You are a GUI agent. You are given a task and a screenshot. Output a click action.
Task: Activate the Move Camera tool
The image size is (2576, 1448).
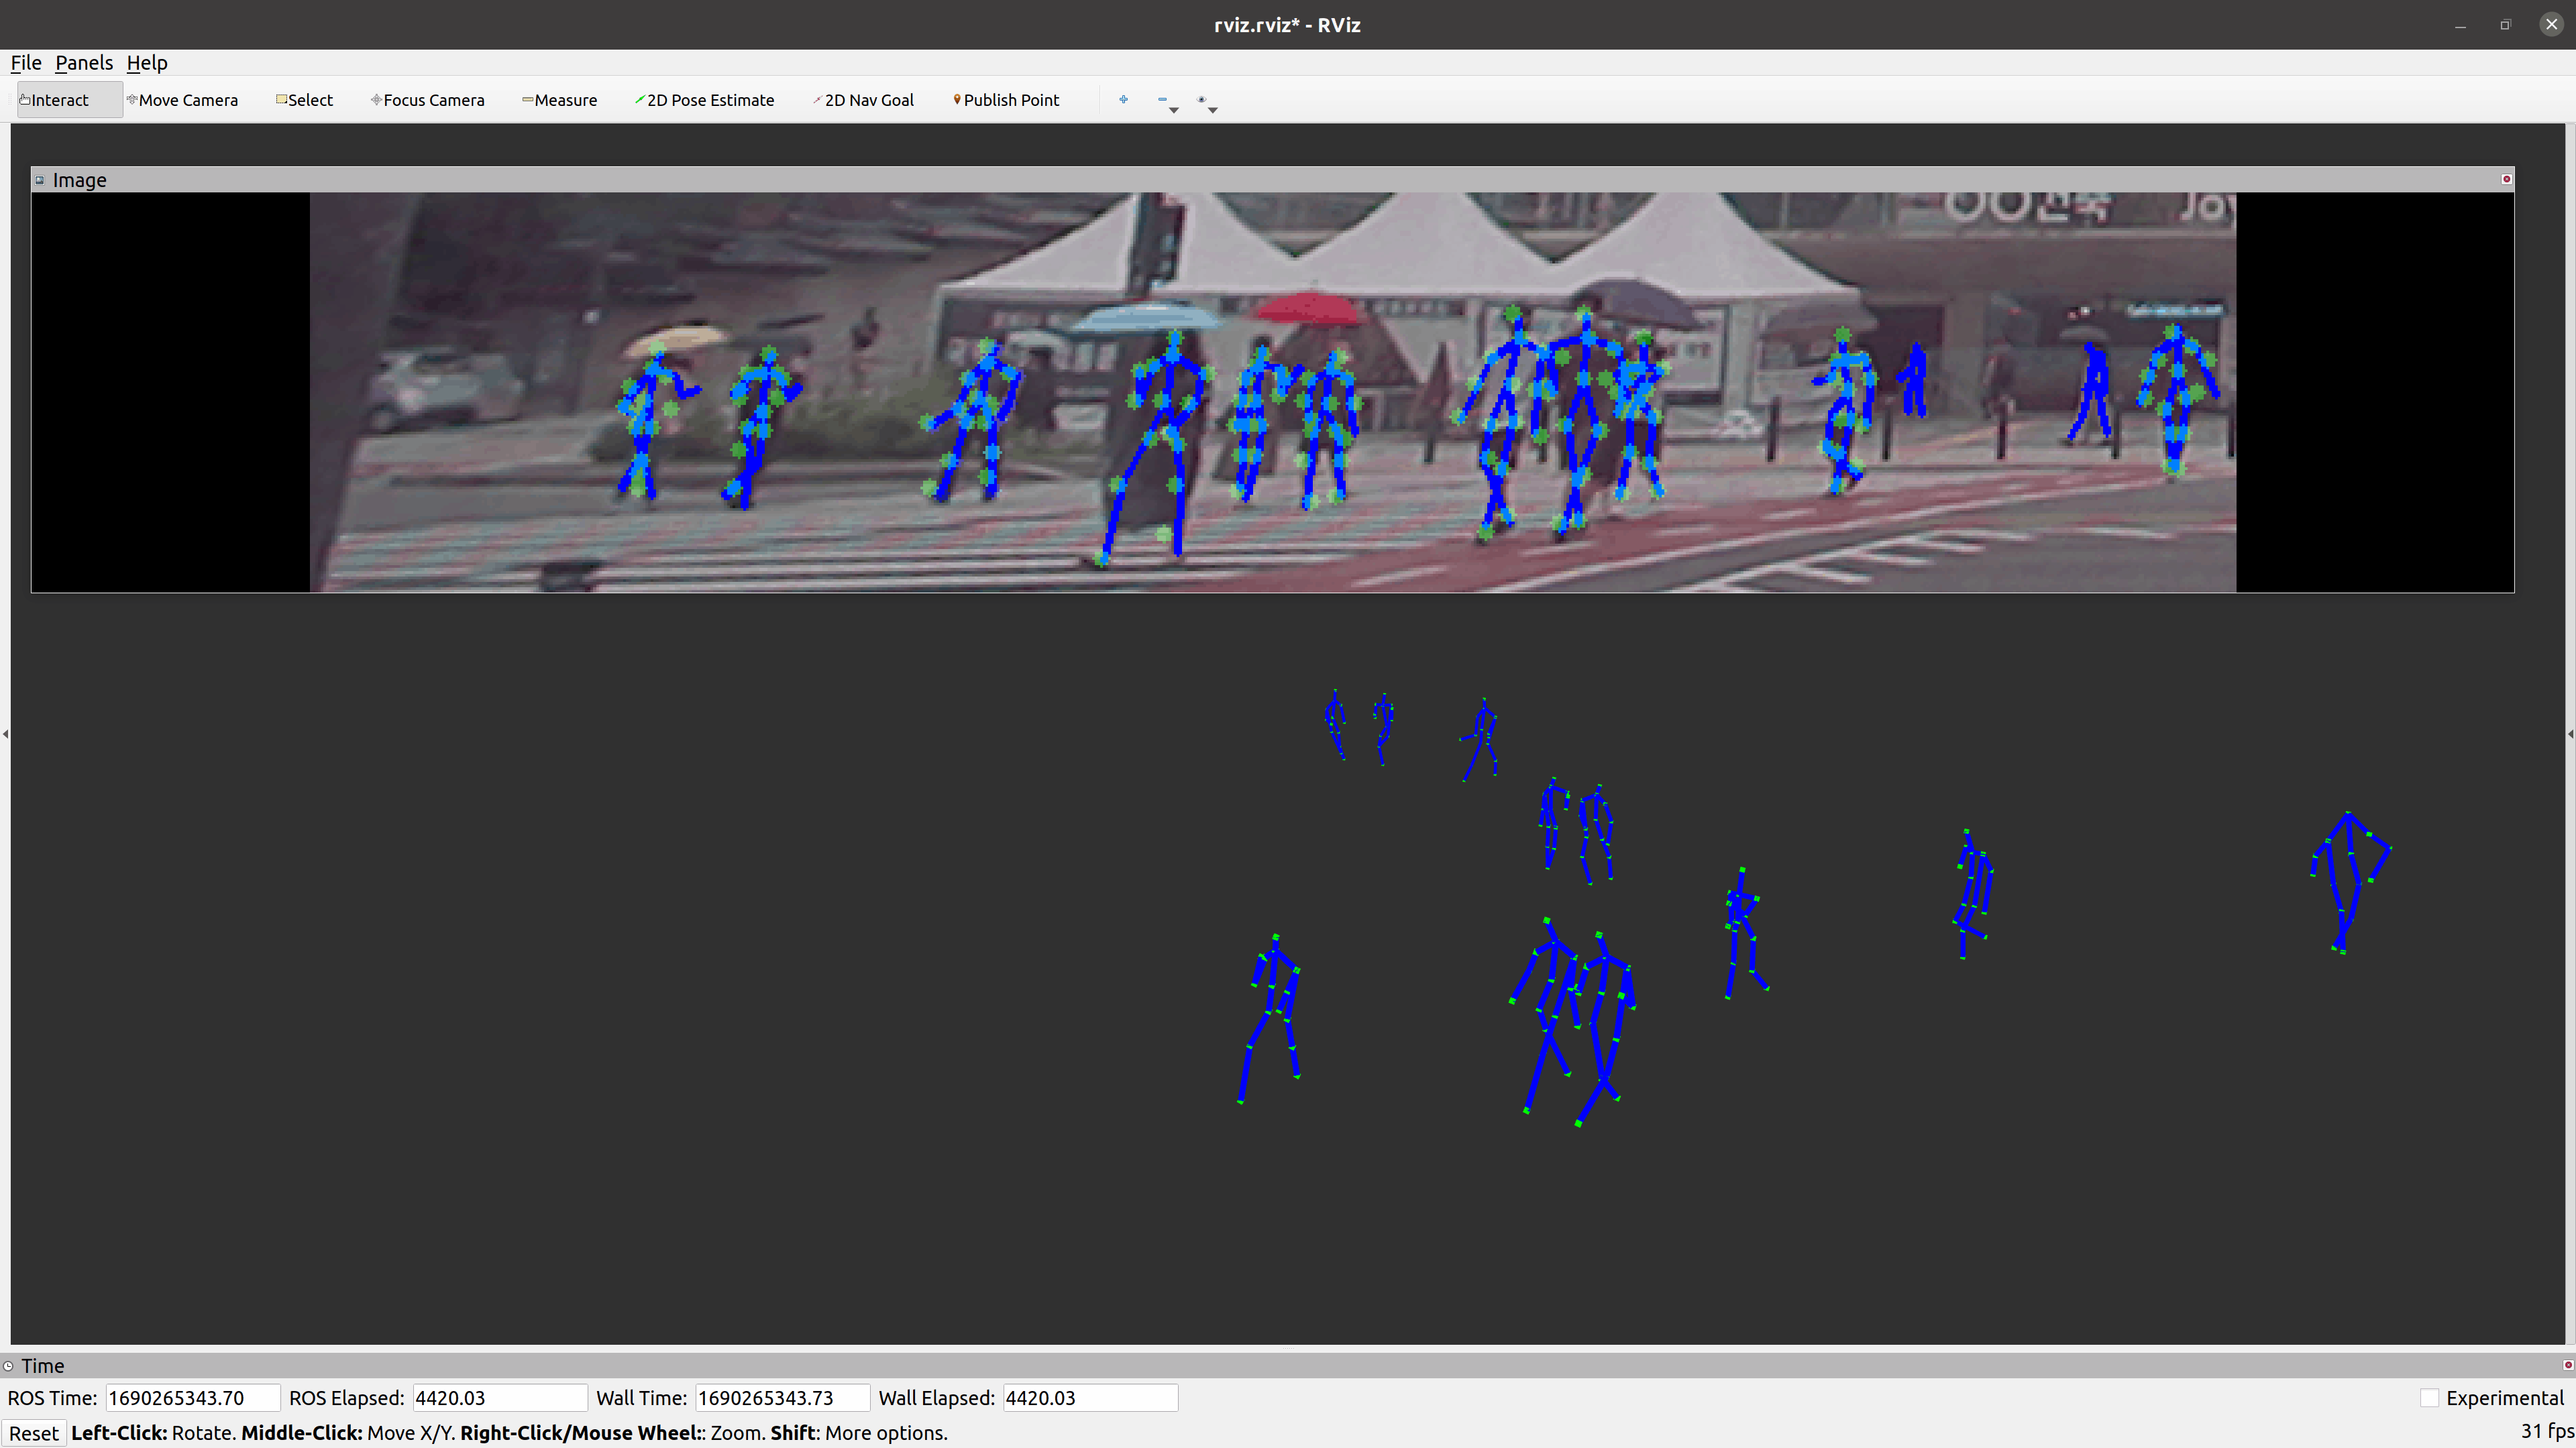tap(183, 100)
